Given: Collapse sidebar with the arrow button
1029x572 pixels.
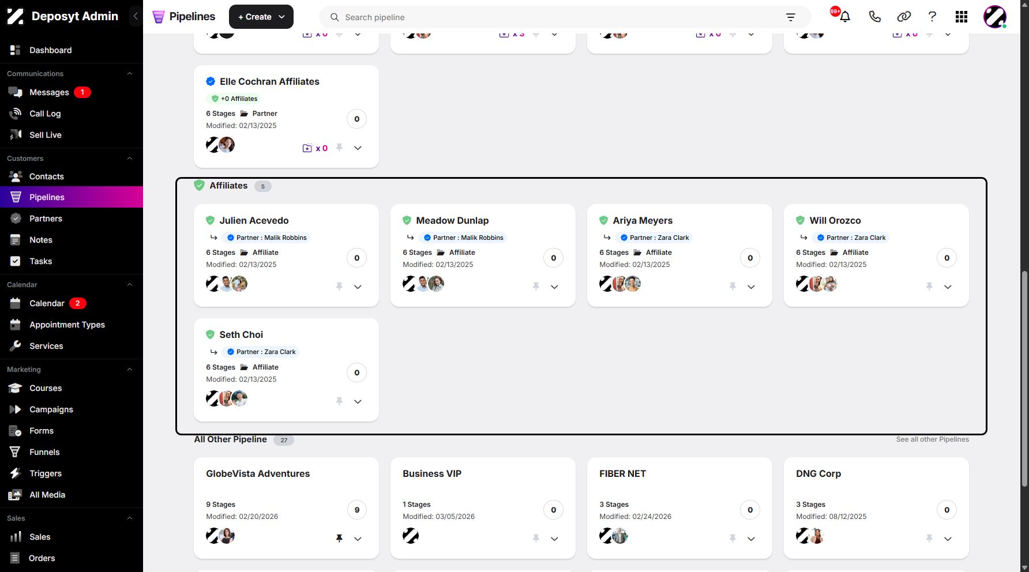Looking at the screenshot, I should (x=136, y=16).
